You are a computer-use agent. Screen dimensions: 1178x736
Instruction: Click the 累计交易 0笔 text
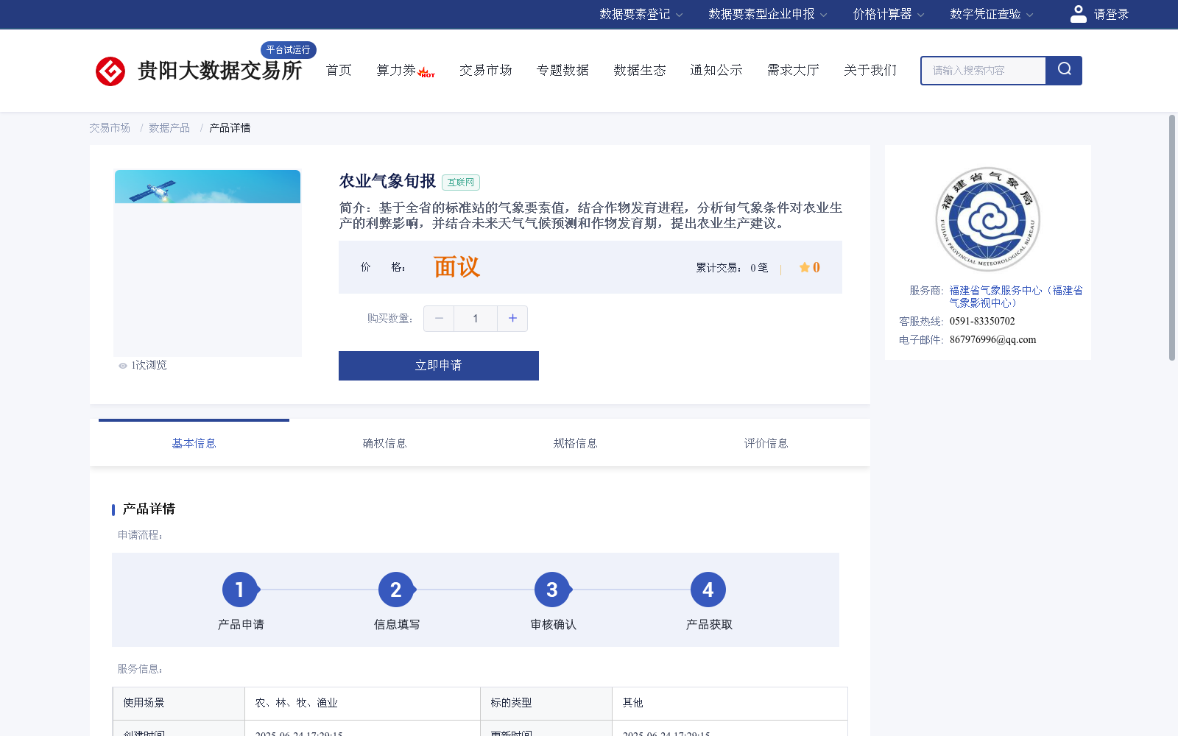click(x=732, y=268)
